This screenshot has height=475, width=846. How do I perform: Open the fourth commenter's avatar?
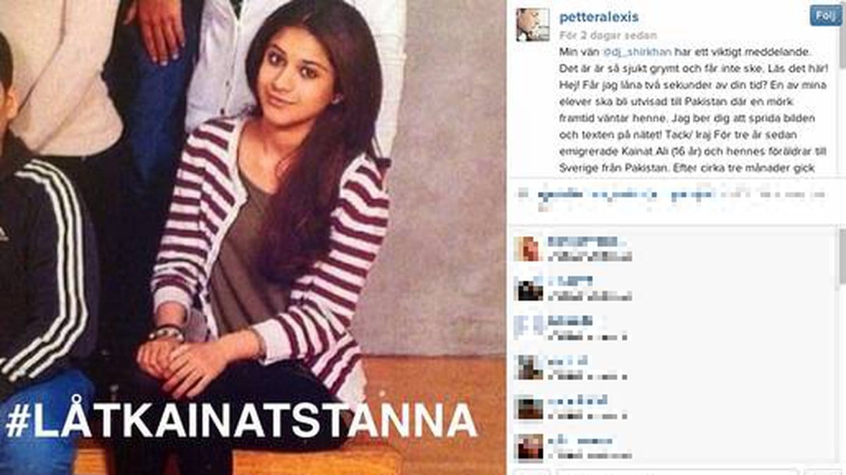click(x=529, y=367)
